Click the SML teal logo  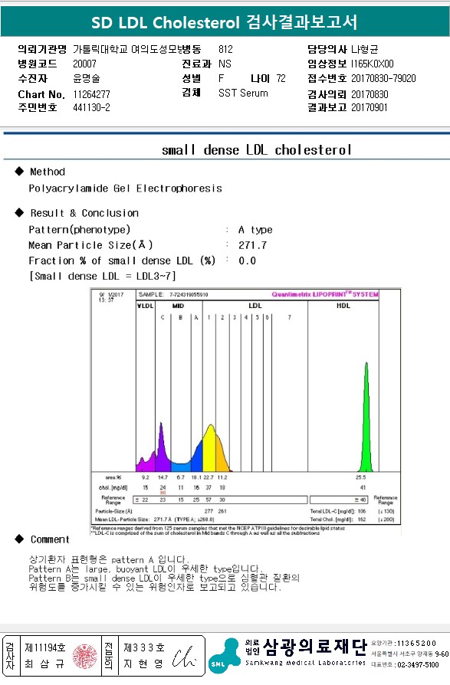click(x=224, y=656)
